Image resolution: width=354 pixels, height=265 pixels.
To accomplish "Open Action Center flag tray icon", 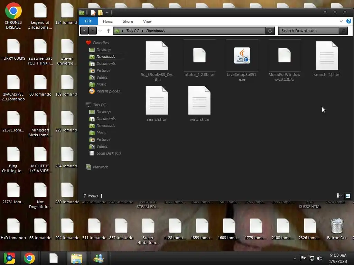I will point(303,258).
